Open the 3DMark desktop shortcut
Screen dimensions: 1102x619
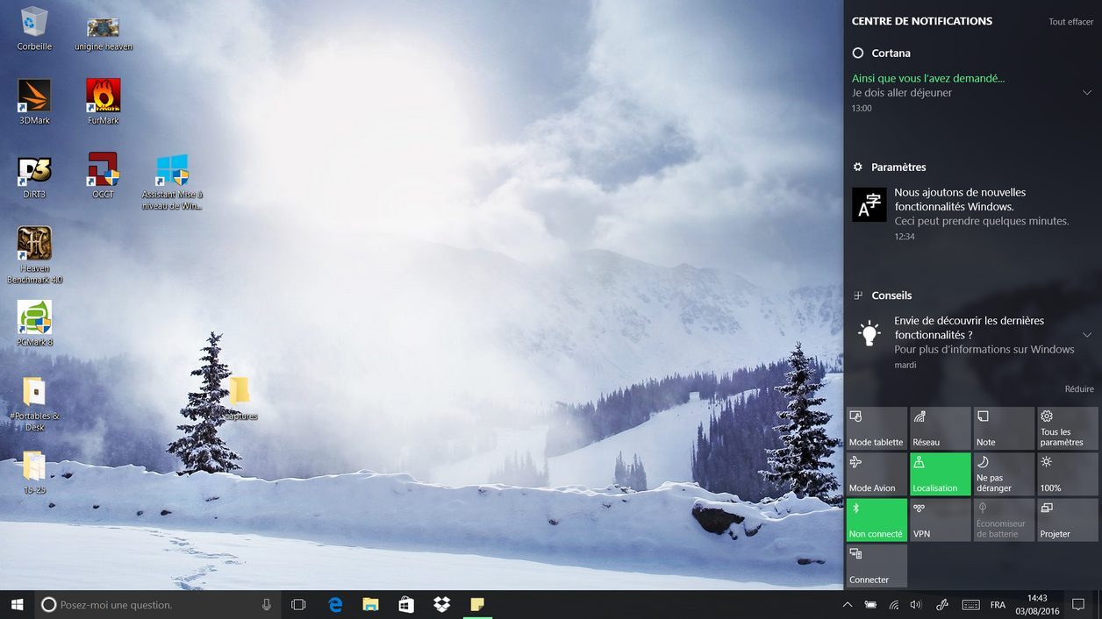click(x=34, y=96)
